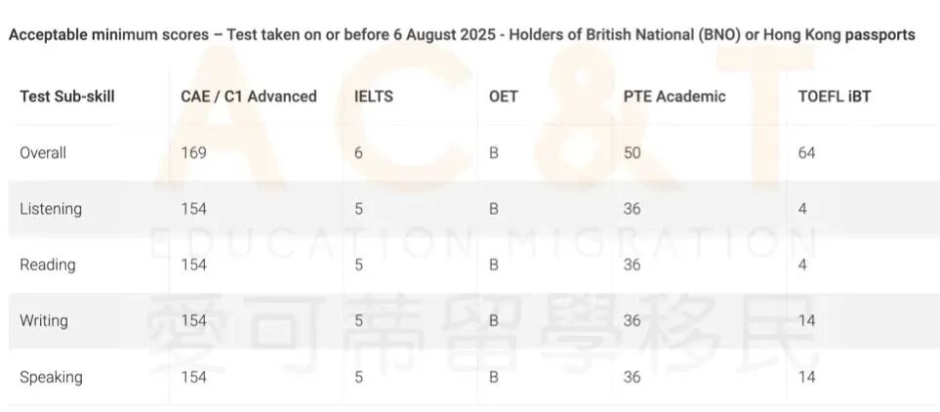Click the Overall PTE Academic score 50

point(632,153)
